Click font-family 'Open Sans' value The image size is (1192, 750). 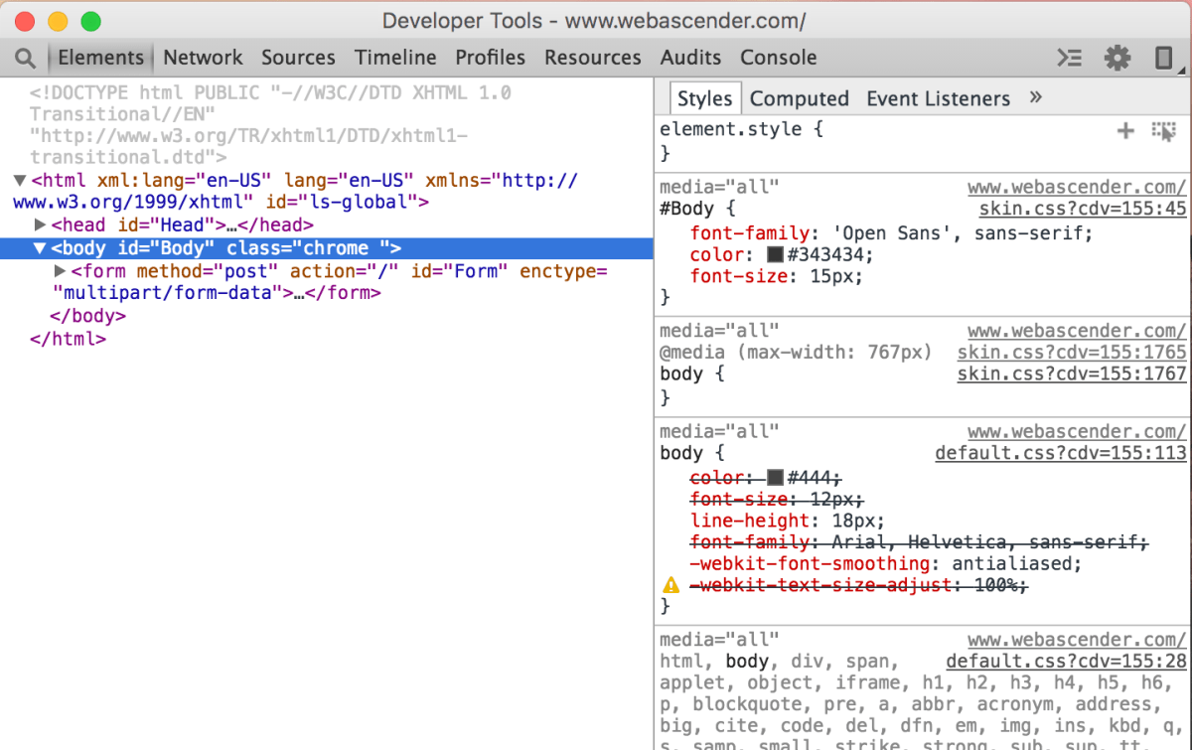[961, 234]
